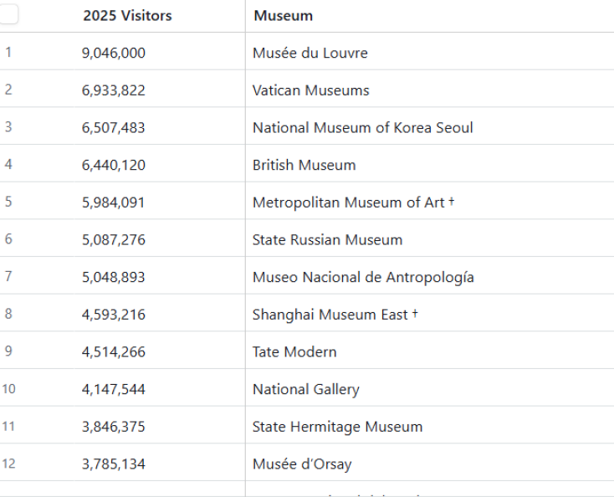Tick the select-all checkbox in table header
614x497 pixels.
[8, 15]
